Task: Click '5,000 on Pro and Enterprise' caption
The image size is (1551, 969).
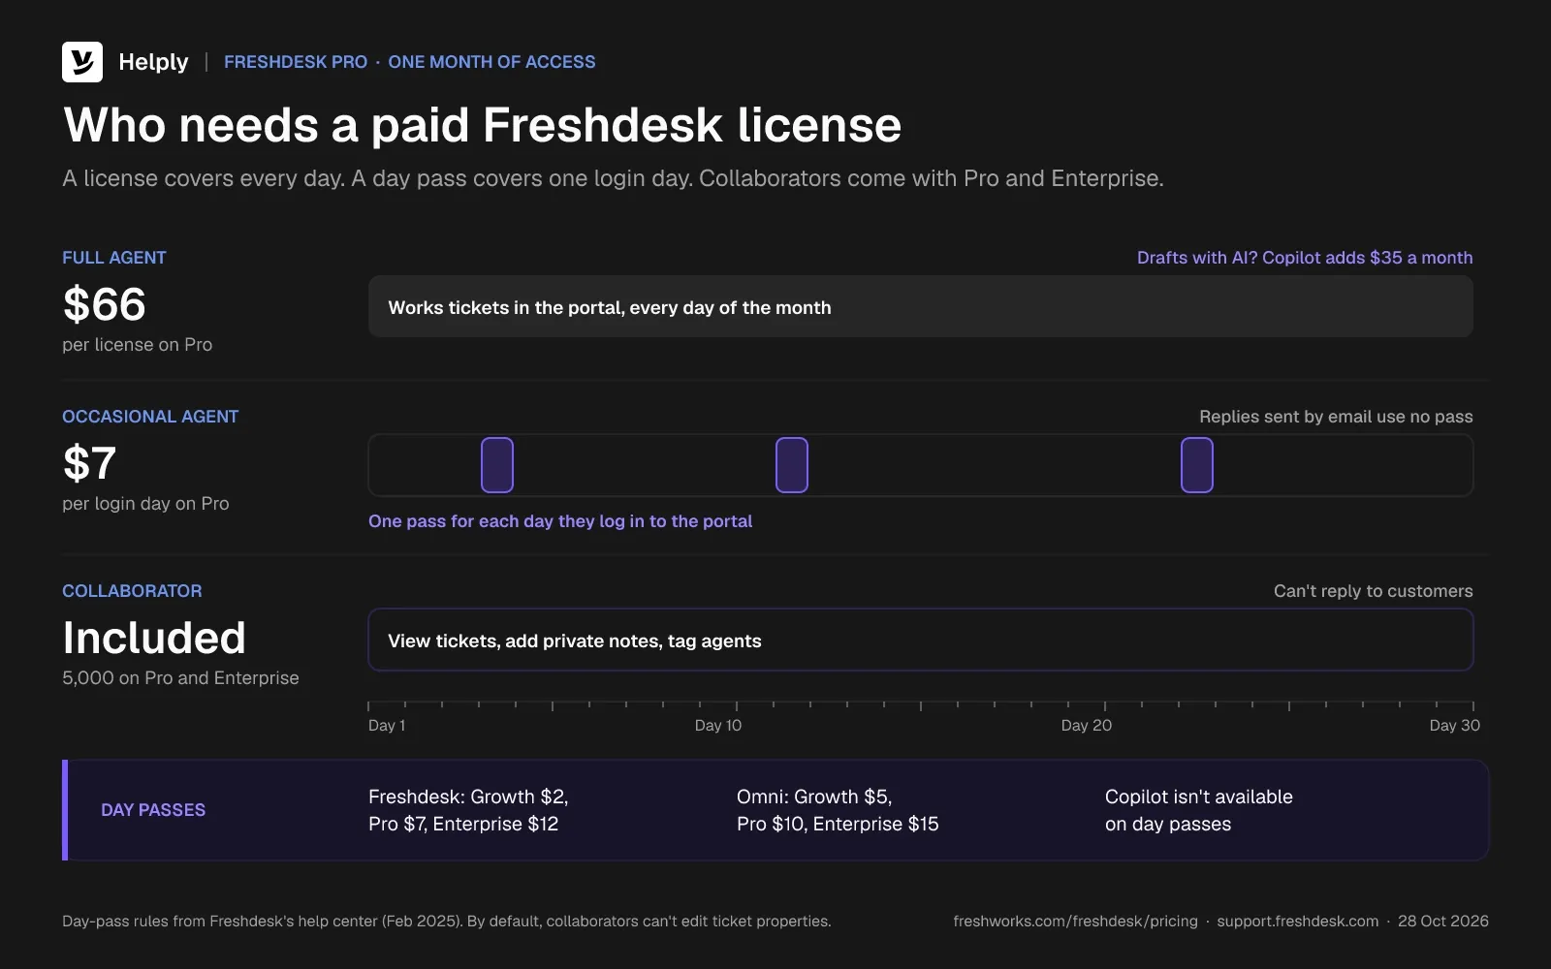Action: [x=180, y=678]
